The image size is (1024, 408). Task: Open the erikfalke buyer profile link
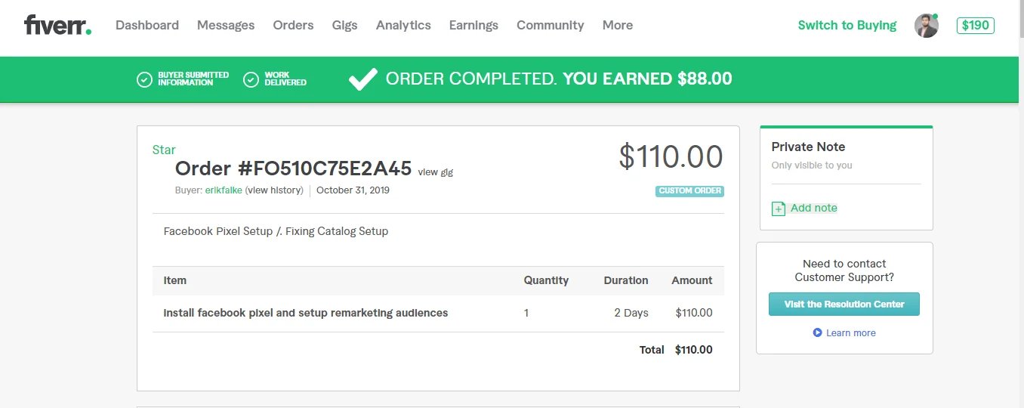(x=224, y=190)
